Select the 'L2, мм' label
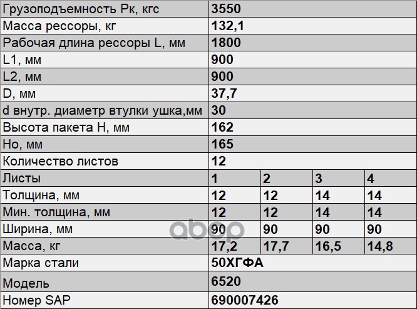The image size is (417, 309). (x=22, y=76)
